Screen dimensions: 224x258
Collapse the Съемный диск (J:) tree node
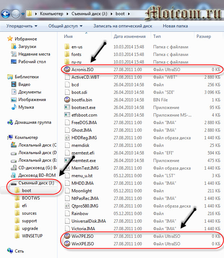(8, 183)
